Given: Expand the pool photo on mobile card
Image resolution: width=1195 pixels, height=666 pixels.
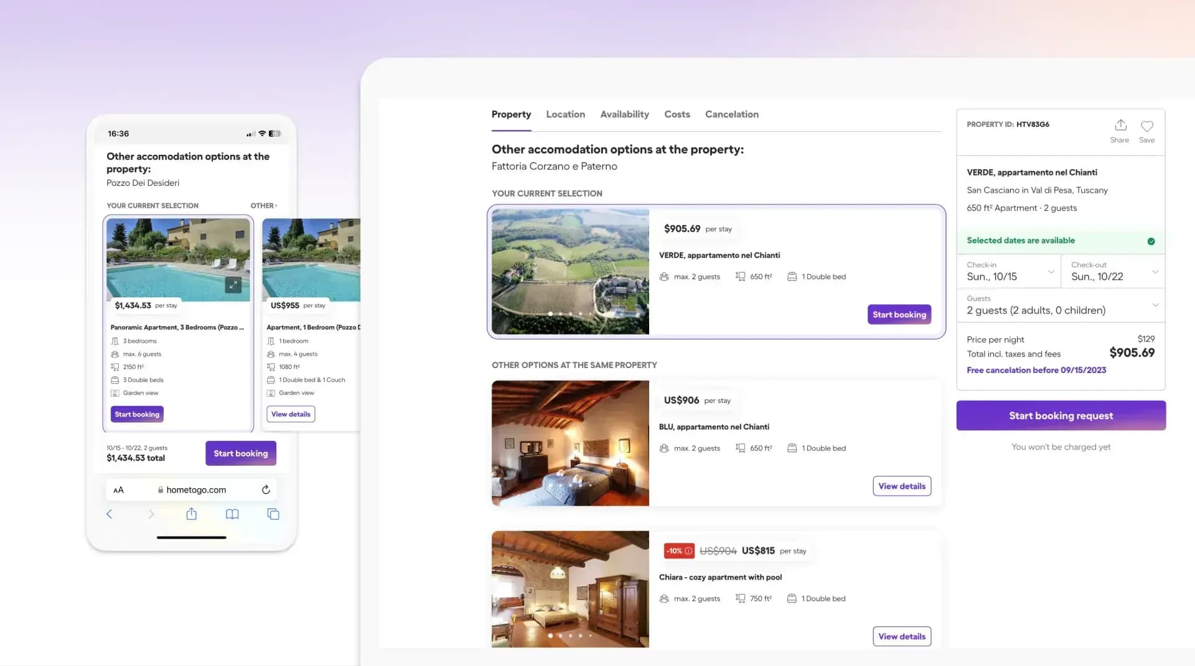Looking at the screenshot, I should [x=233, y=285].
